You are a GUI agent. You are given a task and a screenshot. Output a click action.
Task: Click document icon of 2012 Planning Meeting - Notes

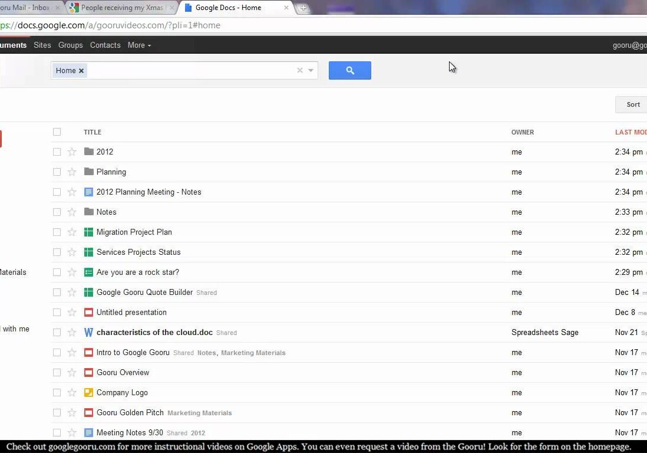[88, 192]
